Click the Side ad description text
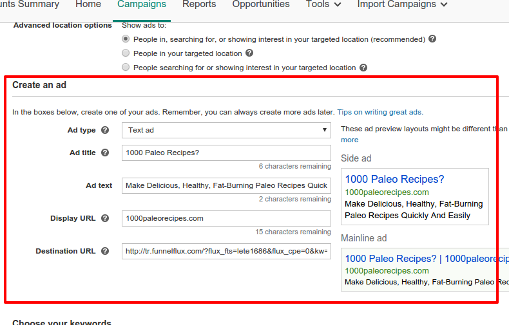Screen dimensions: 509x325 click(x=414, y=210)
